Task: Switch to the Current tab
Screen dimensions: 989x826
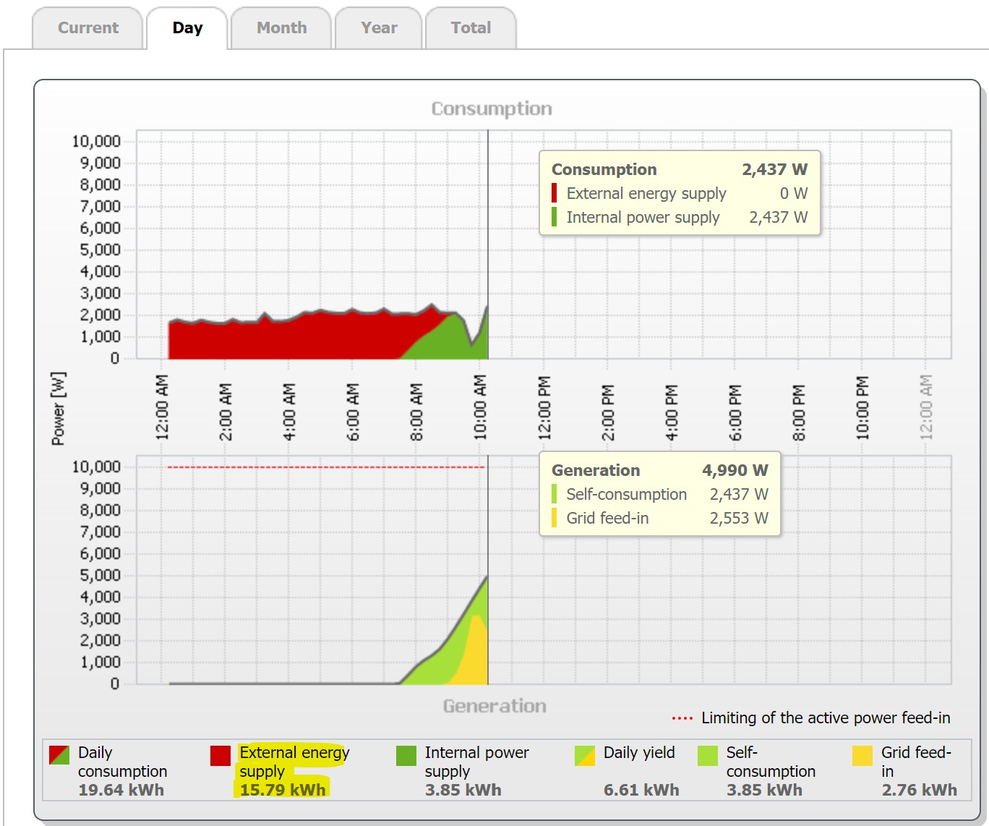Action: click(x=87, y=28)
